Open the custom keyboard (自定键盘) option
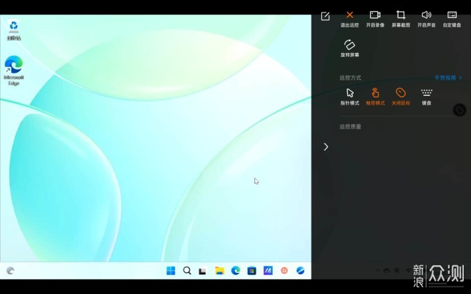 [452, 19]
